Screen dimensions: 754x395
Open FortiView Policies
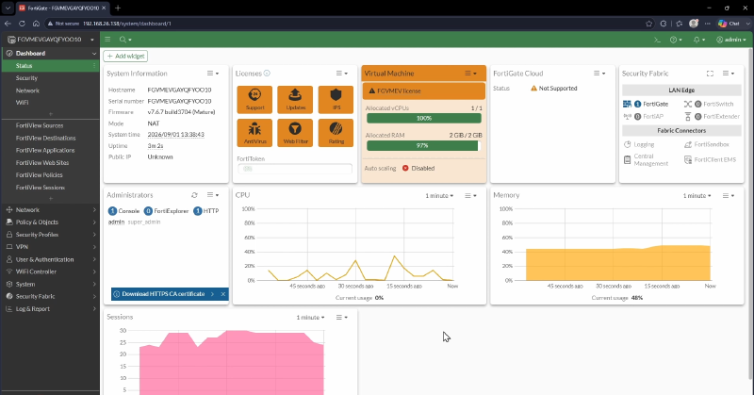coord(50,175)
